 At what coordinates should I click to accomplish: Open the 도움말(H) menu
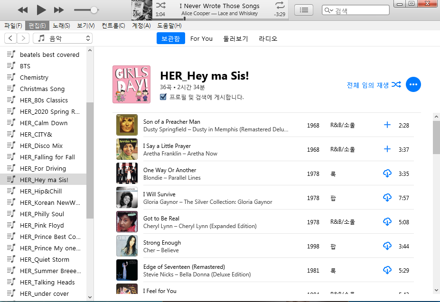tap(169, 26)
